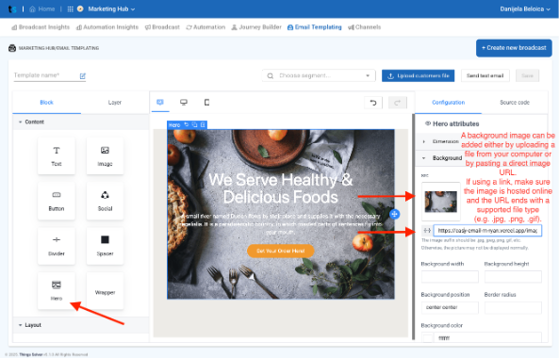The image size is (559, 358).
Task: Click Upload customers file button
Action: point(419,75)
